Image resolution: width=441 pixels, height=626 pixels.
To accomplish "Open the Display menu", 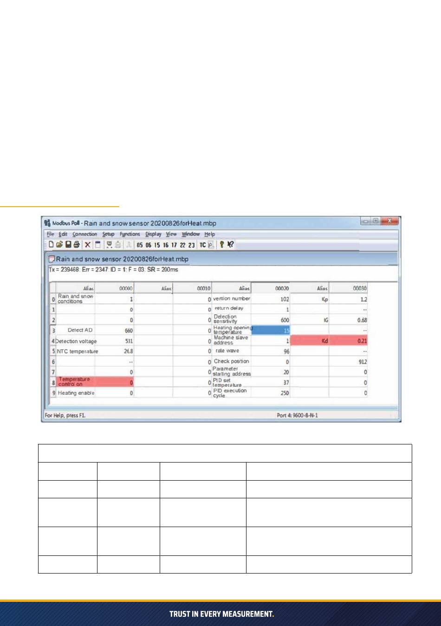I will [153, 235].
